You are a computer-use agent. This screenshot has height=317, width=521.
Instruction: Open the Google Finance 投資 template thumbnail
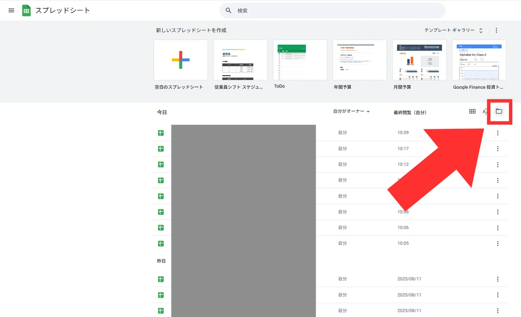click(x=479, y=60)
